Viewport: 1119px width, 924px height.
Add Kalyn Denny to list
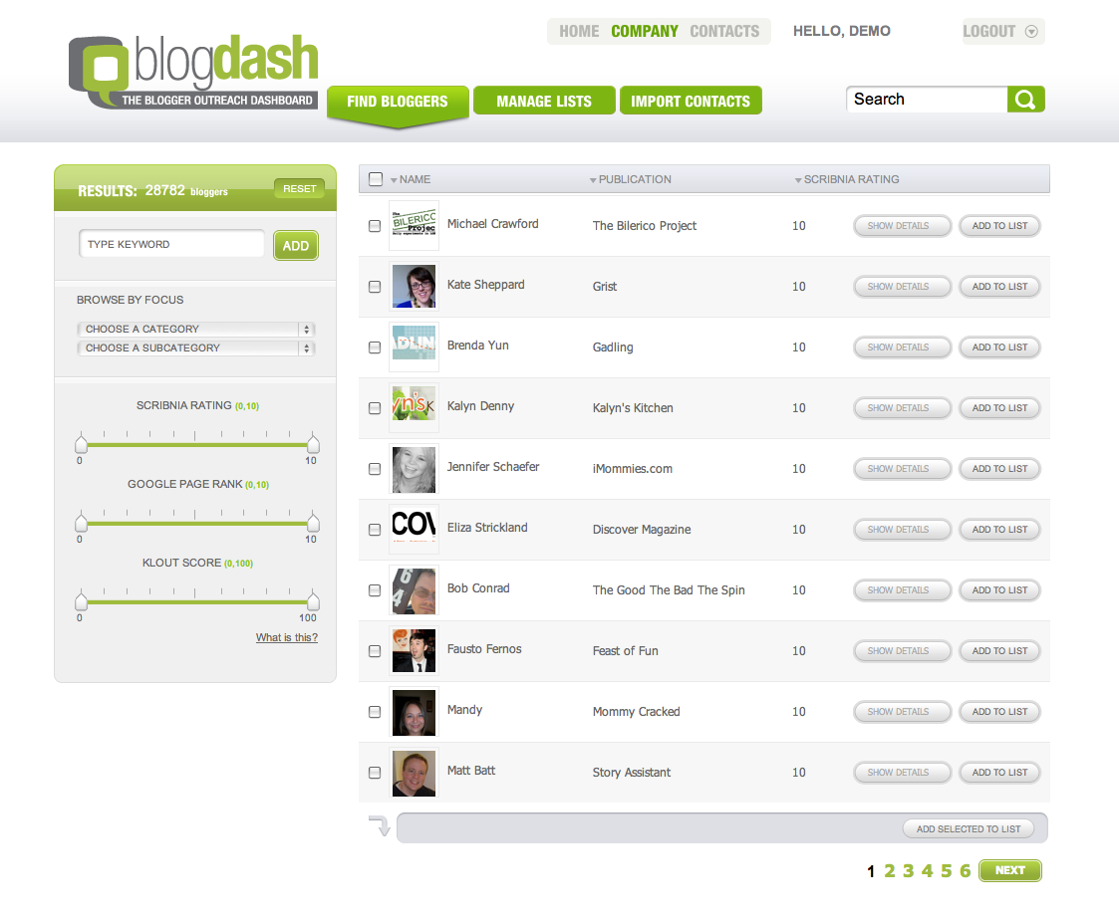(x=999, y=408)
